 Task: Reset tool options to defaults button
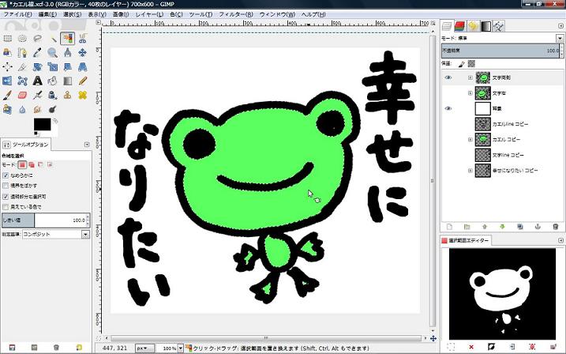point(79,348)
